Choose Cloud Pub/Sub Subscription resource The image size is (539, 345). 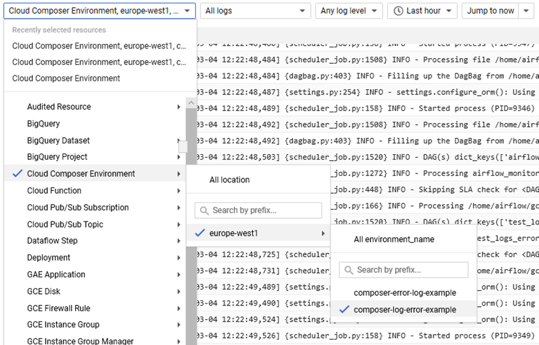[78, 207]
